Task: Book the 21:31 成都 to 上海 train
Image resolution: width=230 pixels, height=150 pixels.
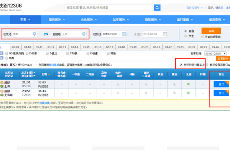Action: tap(221, 84)
